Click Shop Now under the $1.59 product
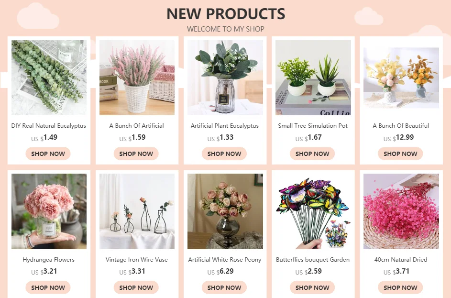The width and height of the screenshot is (451, 298). point(136,154)
